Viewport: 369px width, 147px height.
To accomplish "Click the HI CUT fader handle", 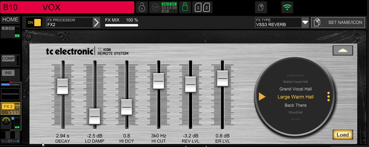I will (159, 81).
